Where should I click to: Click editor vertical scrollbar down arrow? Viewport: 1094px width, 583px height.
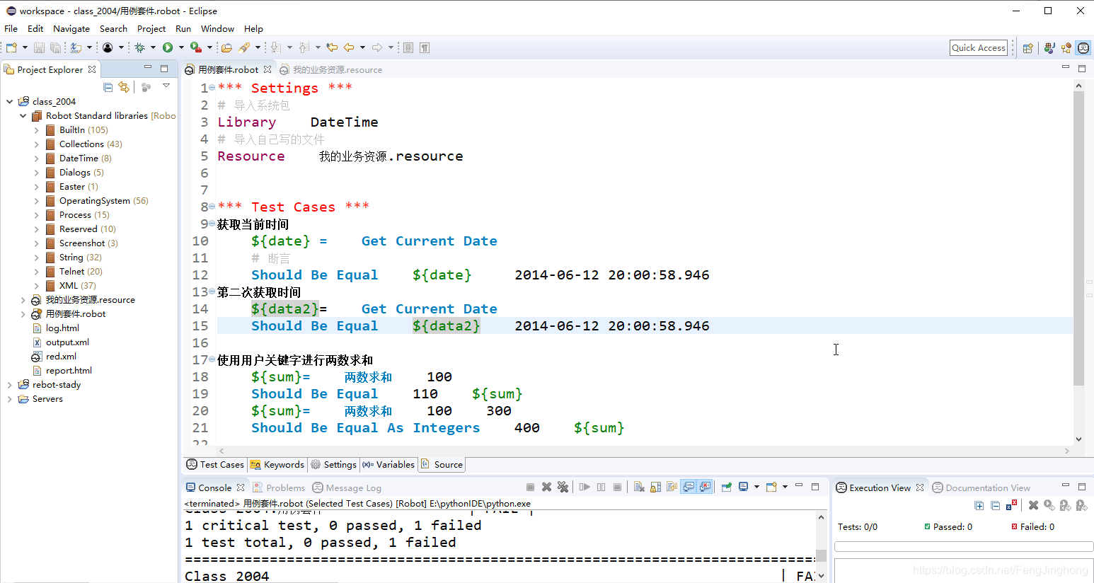click(x=1078, y=439)
